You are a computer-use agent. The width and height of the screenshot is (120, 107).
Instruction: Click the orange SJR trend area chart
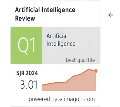point(69,80)
